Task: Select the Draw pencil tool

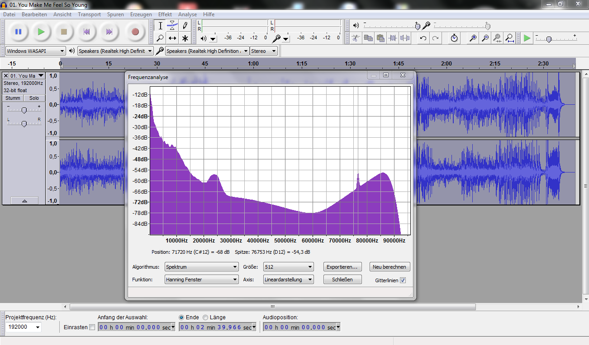Action: click(x=185, y=25)
